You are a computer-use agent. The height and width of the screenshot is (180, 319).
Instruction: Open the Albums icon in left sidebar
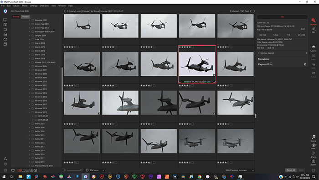[x=5, y=44]
